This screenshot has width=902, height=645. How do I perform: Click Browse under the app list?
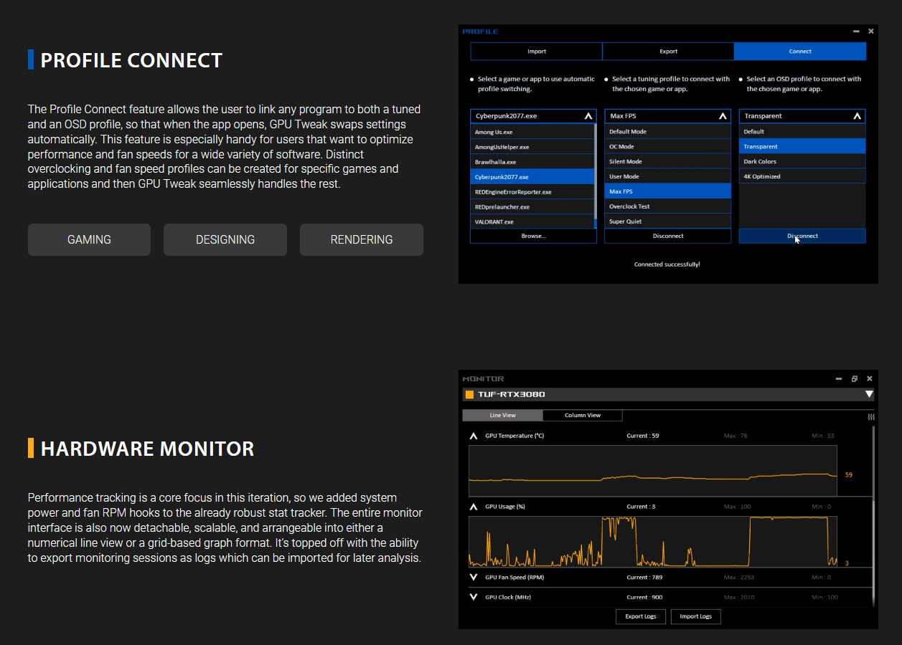pyautogui.click(x=533, y=236)
